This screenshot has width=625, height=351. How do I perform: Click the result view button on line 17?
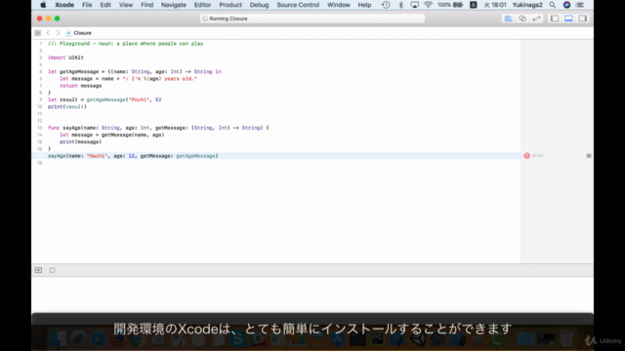click(x=589, y=156)
